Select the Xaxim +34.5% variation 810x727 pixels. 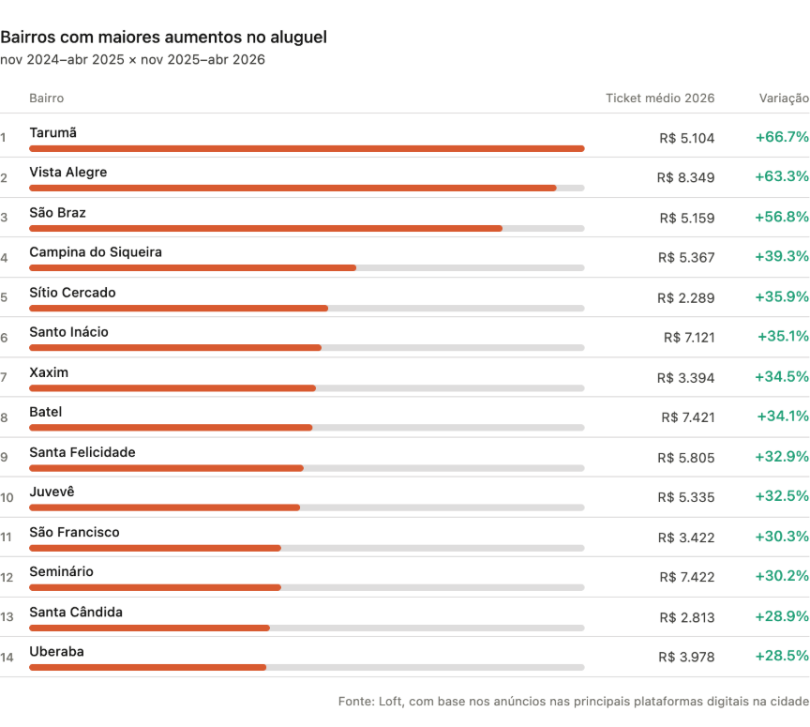[x=781, y=377]
